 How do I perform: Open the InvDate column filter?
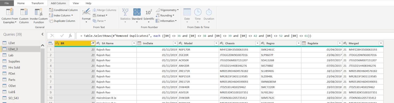175,43
